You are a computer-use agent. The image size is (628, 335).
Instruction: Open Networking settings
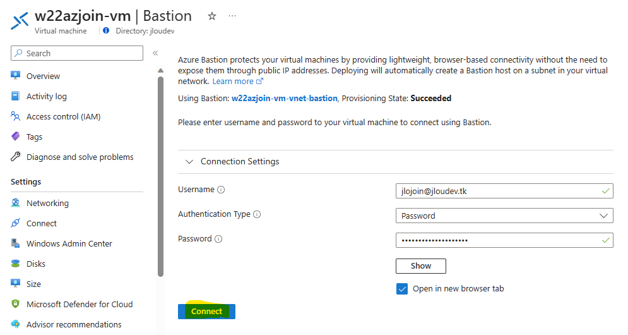click(x=47, y=203)
